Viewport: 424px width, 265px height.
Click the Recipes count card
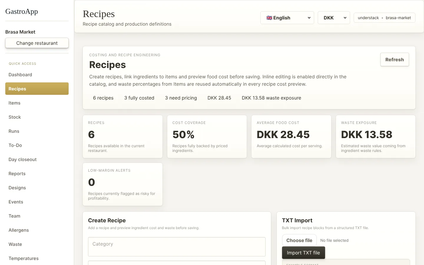point(122,137)
